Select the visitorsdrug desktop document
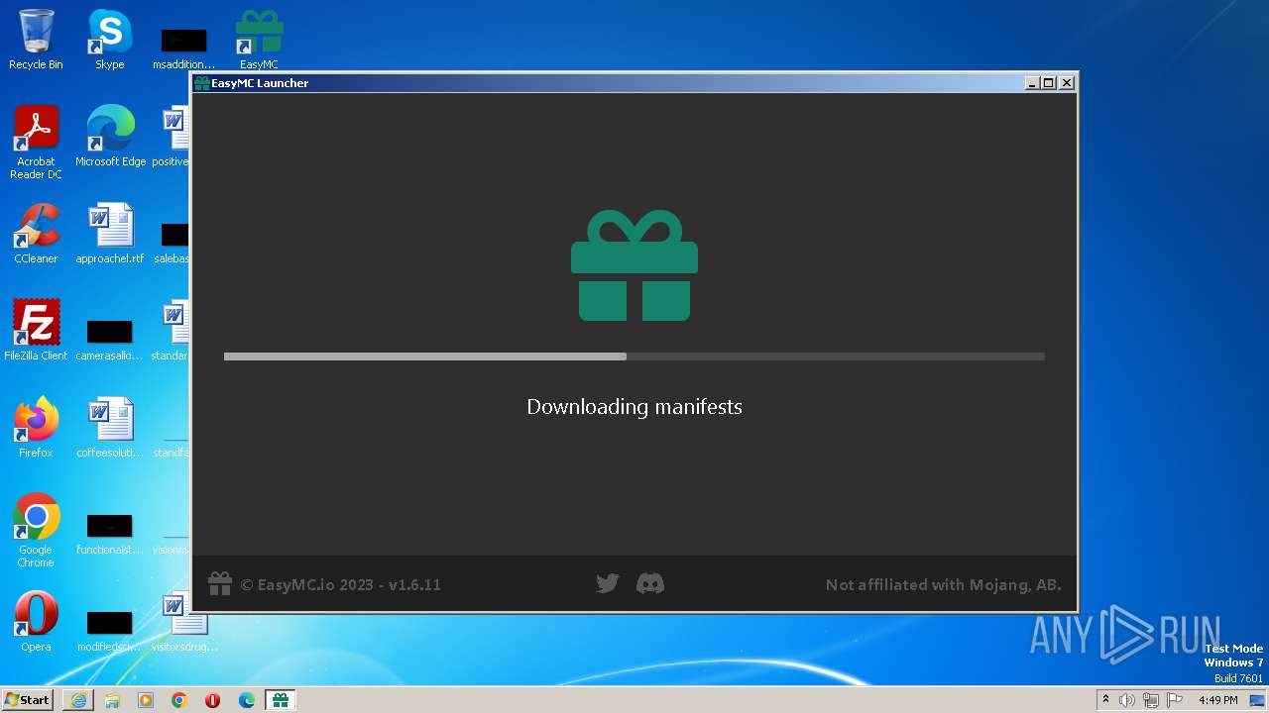The image size is (1269, 713). tap(184, 622)
